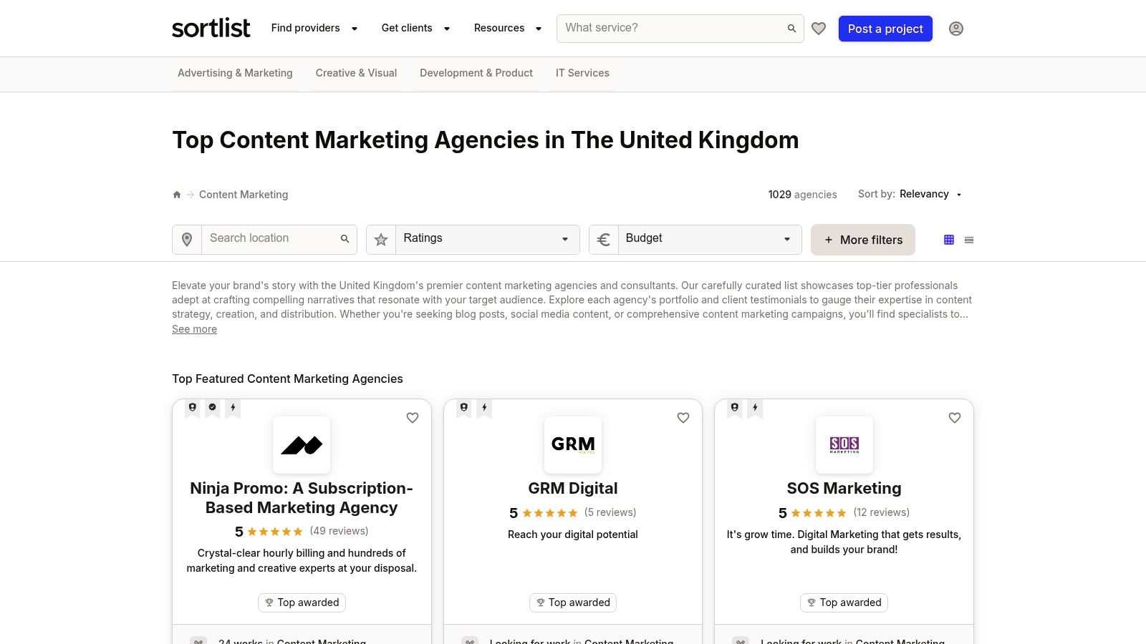Viewport: 1146px width, 644px height.
Task: Open More filters button
Action: click(x=863, y=240)
